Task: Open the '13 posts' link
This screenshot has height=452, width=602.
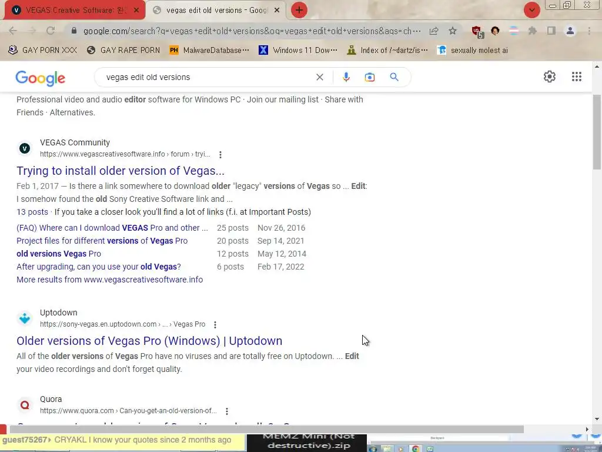Action: click(x=32, y=212)
